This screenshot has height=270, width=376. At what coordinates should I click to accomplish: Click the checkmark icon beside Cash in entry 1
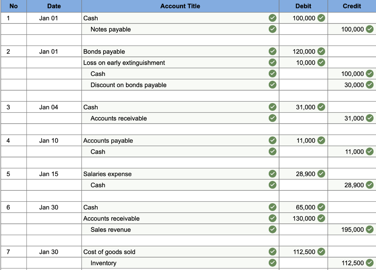272,18
